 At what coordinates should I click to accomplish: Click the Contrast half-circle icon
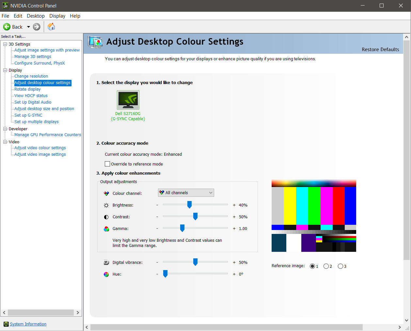click(106, 217)
